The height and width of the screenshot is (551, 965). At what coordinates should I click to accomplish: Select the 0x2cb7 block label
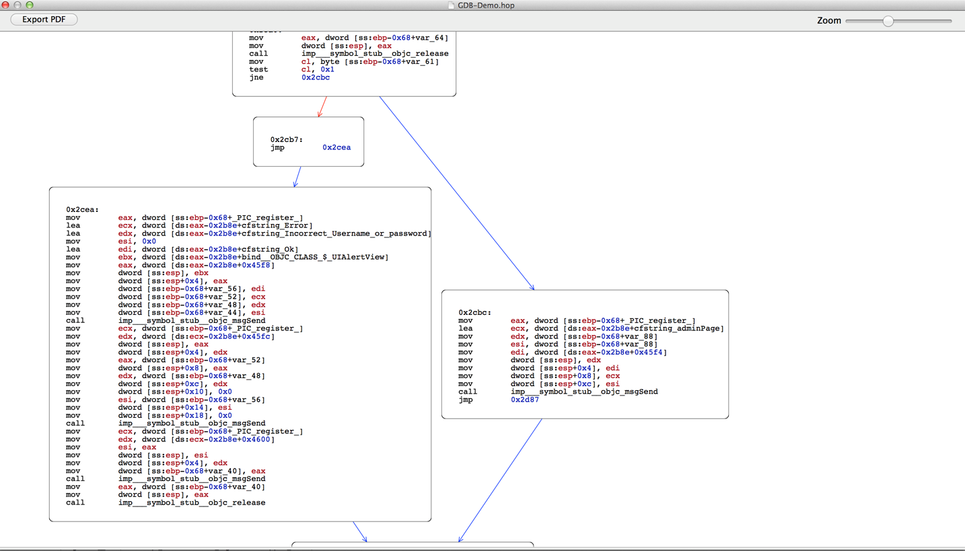click(287, 140)
